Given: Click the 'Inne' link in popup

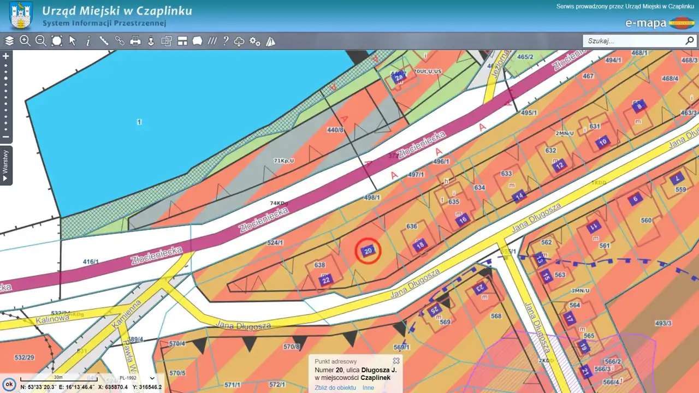Looking at the screenshot, I should [x=368, y=388].
